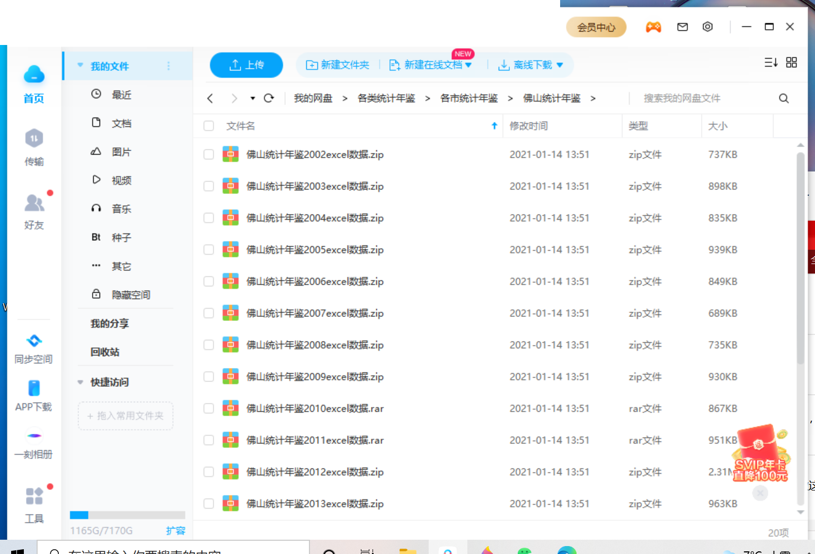Open the navigation history dropdown arrow
Screen dimensions: 815x554
[253, 98]
